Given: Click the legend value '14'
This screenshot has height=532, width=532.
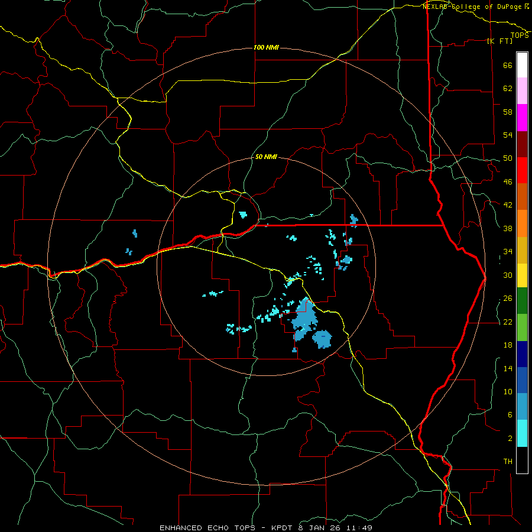Looking at the screenshot, I should tap(508, 368).
